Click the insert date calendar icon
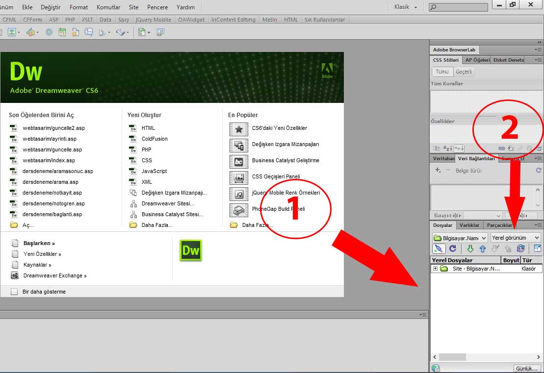Image resolution: width=544 pixels, height=373 pixels. 62,32
